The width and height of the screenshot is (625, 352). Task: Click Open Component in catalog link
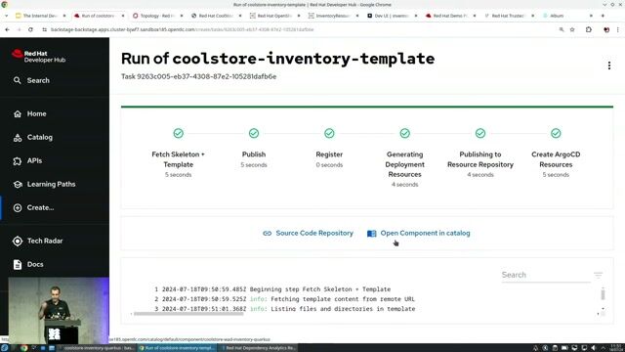pos(419,233)
